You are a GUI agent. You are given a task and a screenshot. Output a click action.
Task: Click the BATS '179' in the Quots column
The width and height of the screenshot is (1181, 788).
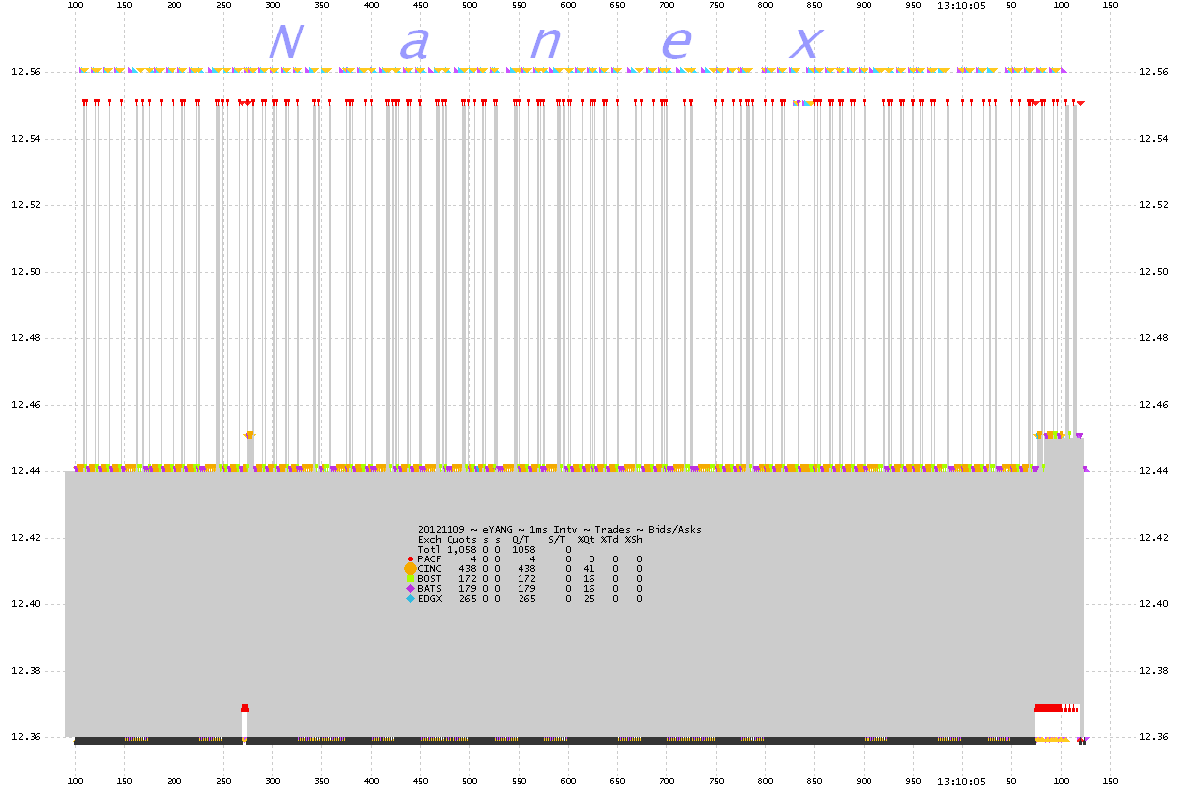pos(467,589)
